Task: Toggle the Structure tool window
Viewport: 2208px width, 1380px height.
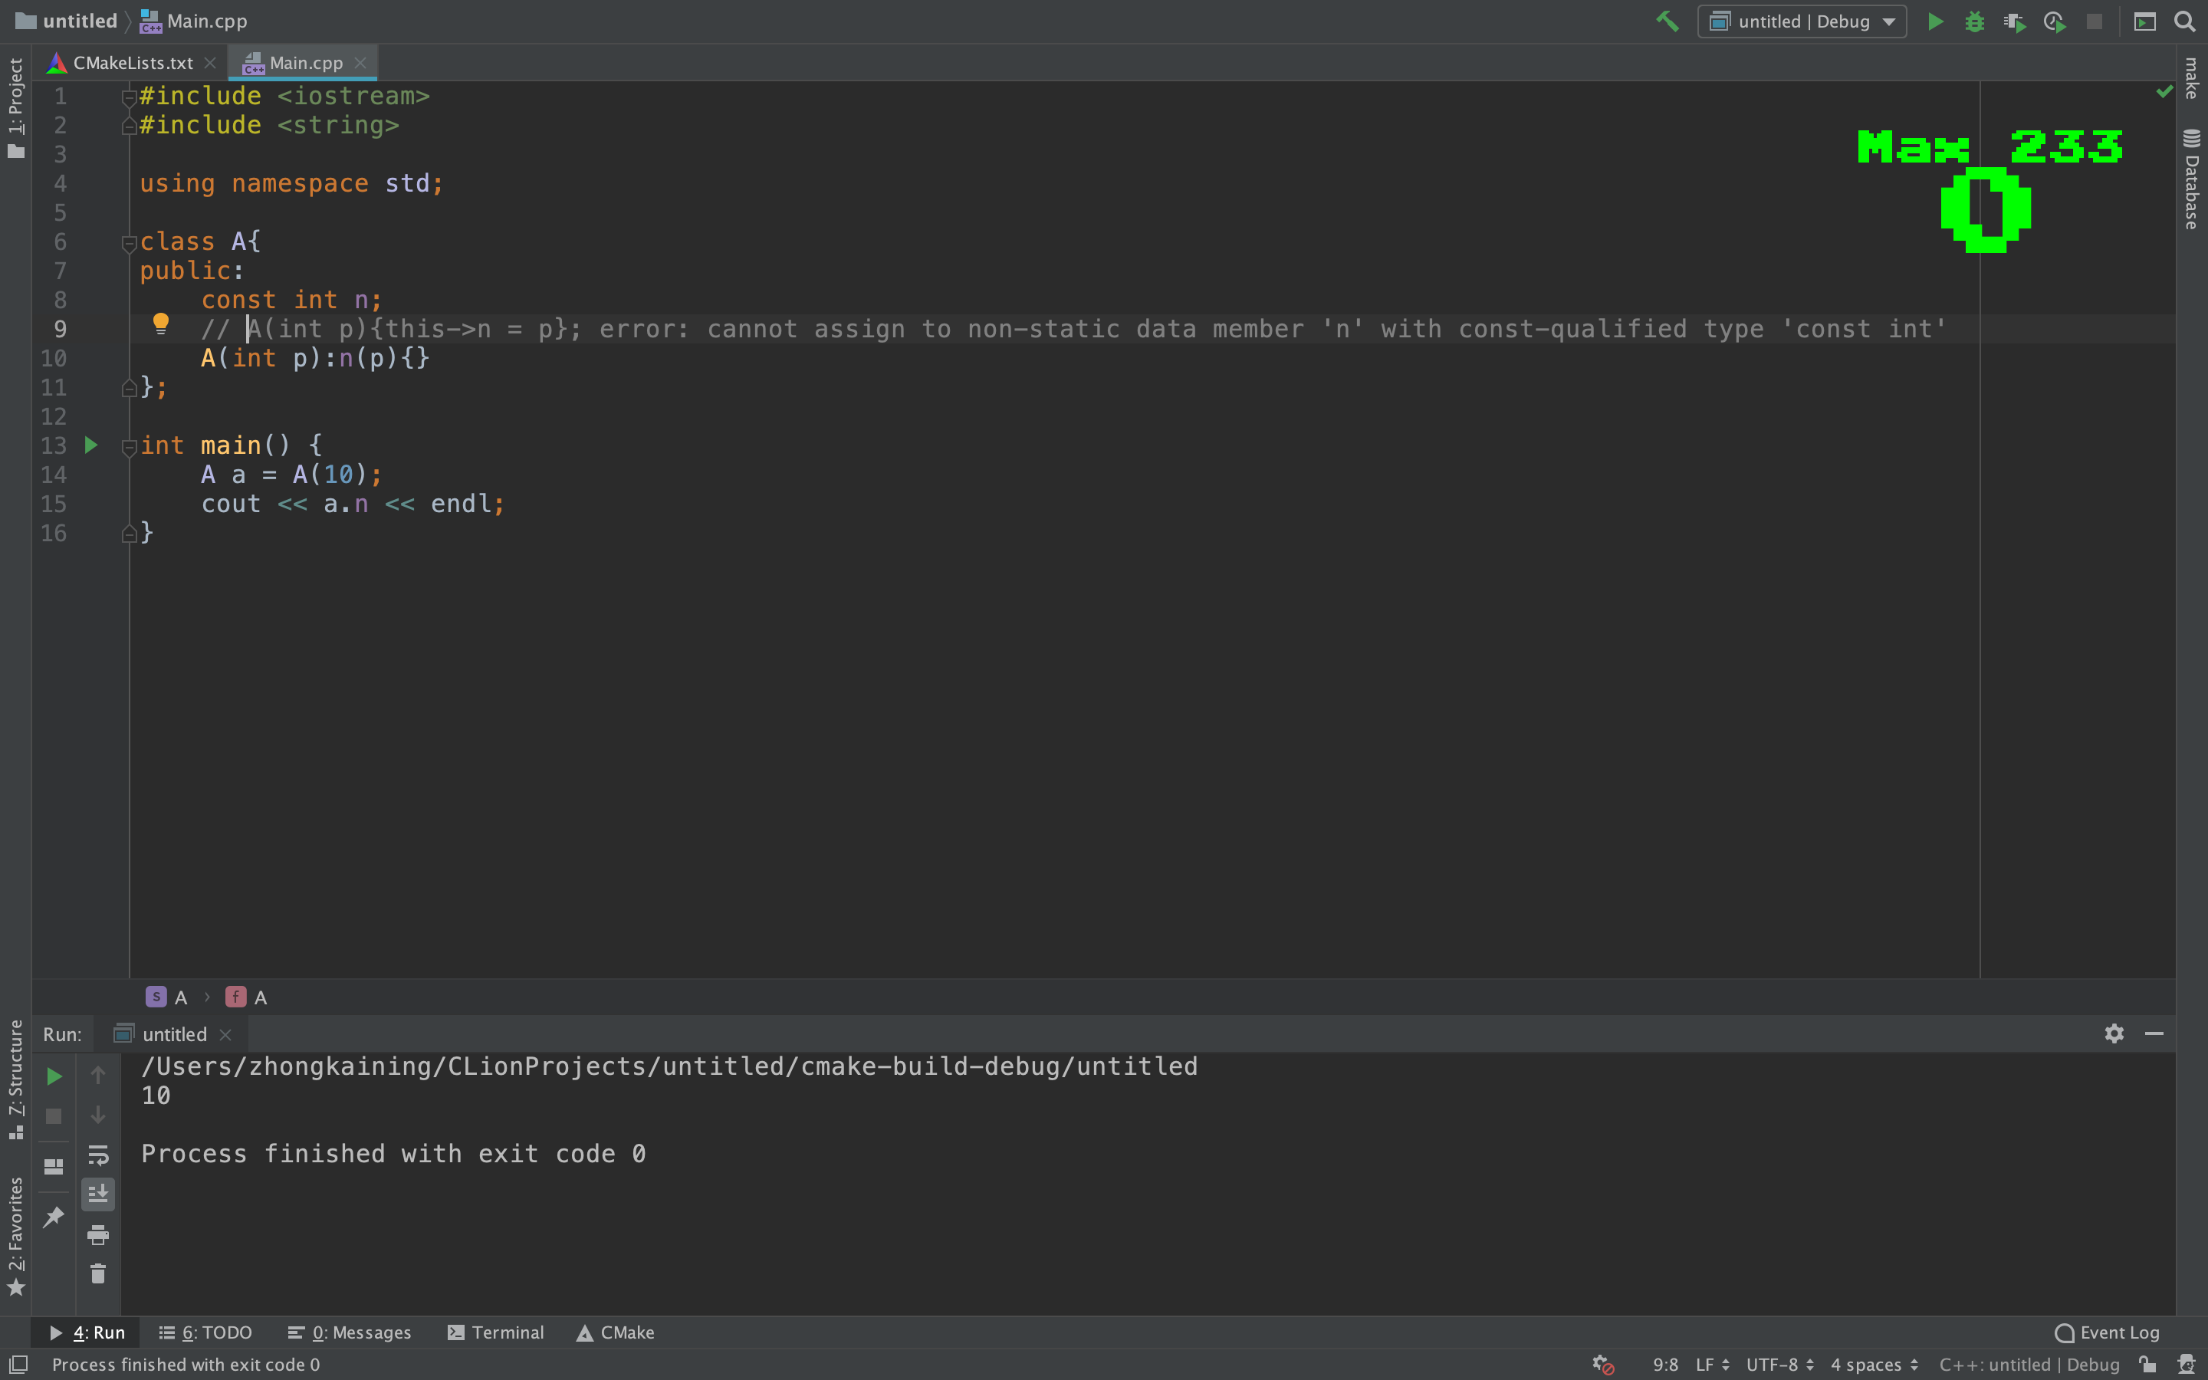Action: tap(15, 1079)
